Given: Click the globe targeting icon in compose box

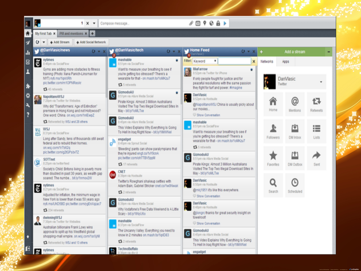Looking at the screenshot, I should [x=211, y=23].
